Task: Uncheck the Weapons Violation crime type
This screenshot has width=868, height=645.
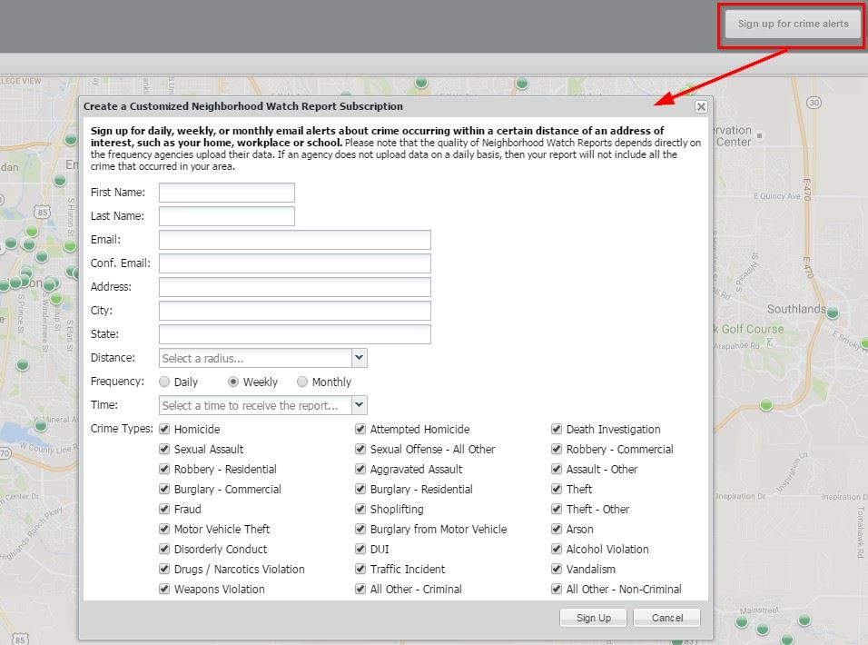Action: [164, 589]
